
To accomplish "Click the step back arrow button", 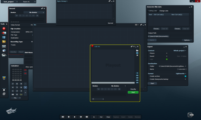I will [x=69, y=117].
